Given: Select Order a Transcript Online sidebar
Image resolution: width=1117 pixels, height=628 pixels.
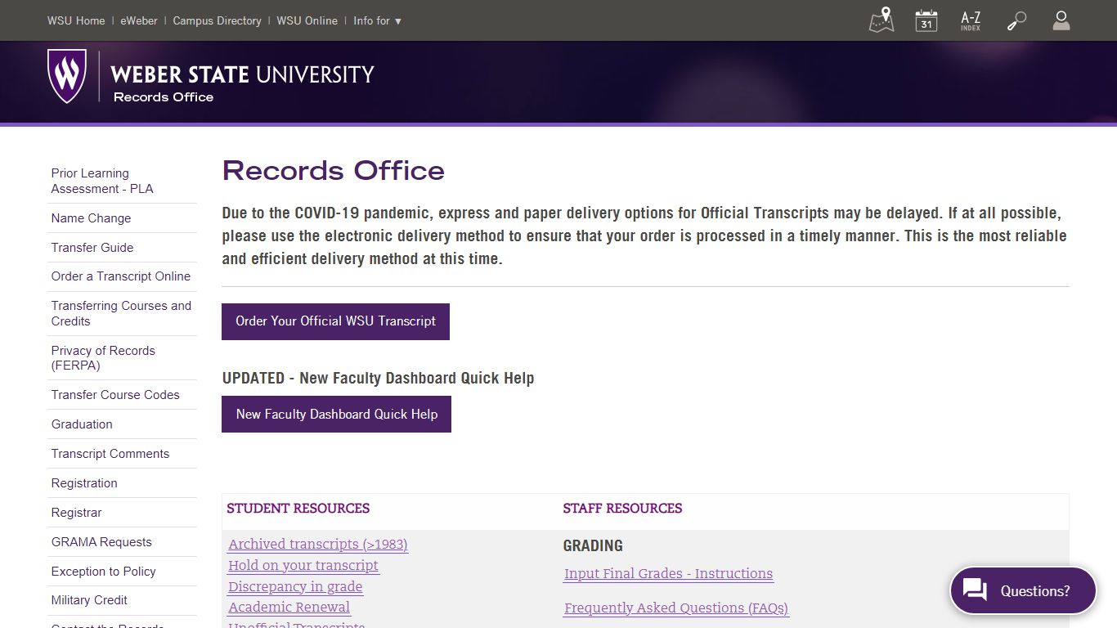Looking at the screenshot, I should tap(121, 276).
